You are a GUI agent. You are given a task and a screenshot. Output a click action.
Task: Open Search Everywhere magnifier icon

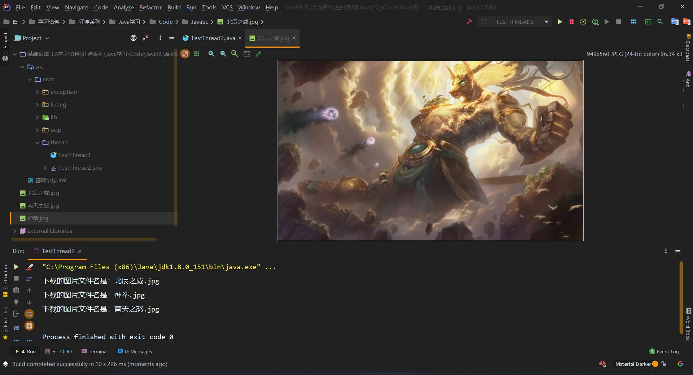(x=660, y=22)
